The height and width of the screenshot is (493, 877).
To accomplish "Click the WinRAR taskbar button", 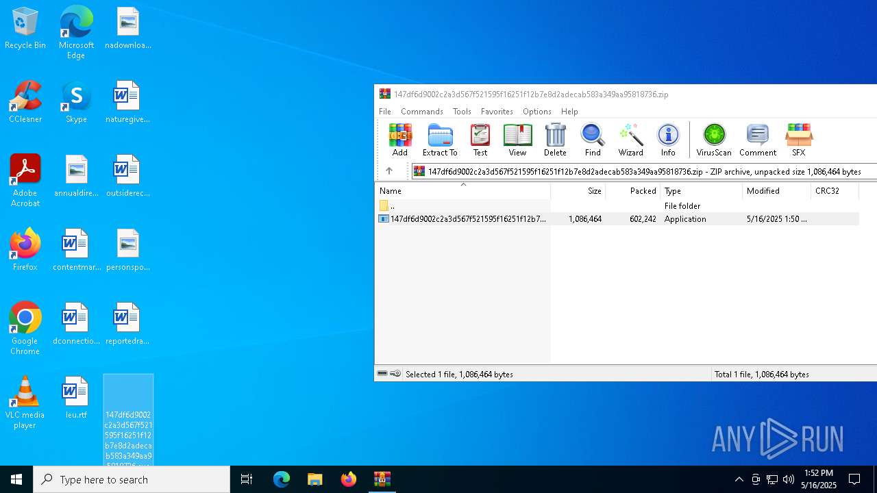I will (x=382, y=479).
